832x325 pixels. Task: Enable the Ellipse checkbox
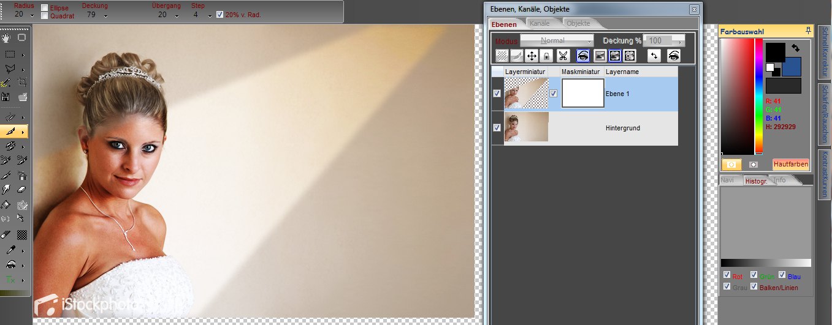click(45, 8)
